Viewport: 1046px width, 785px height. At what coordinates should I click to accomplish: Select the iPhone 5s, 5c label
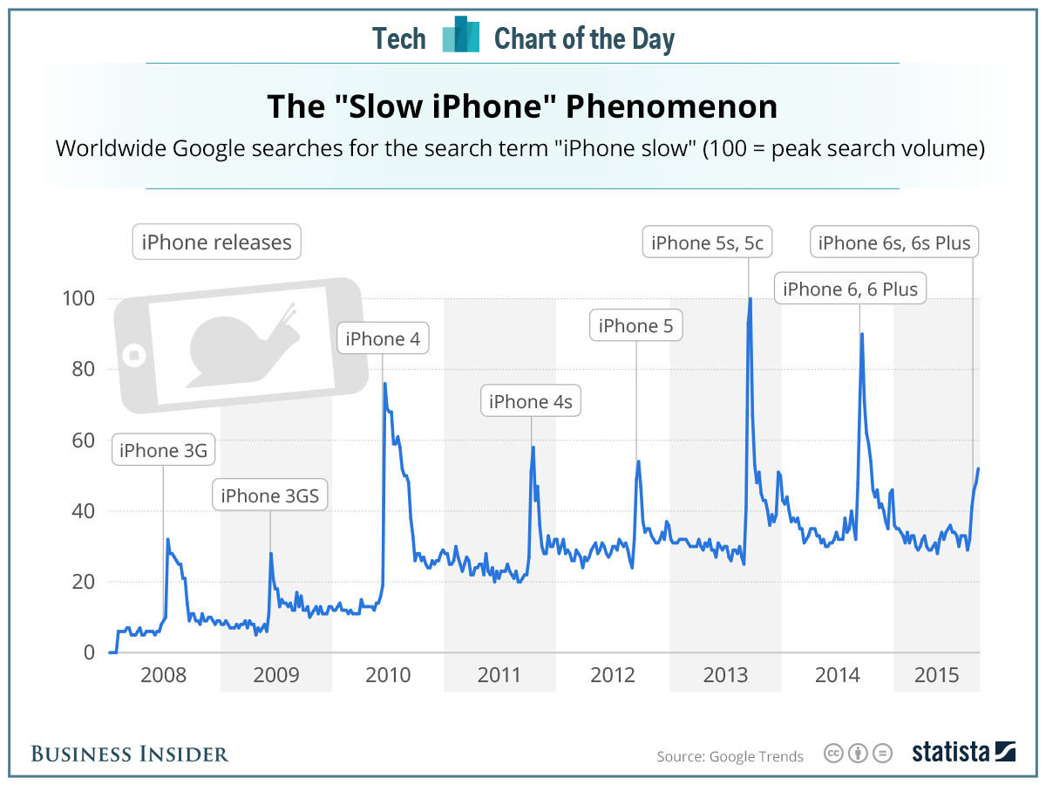(x=707, y=243)
